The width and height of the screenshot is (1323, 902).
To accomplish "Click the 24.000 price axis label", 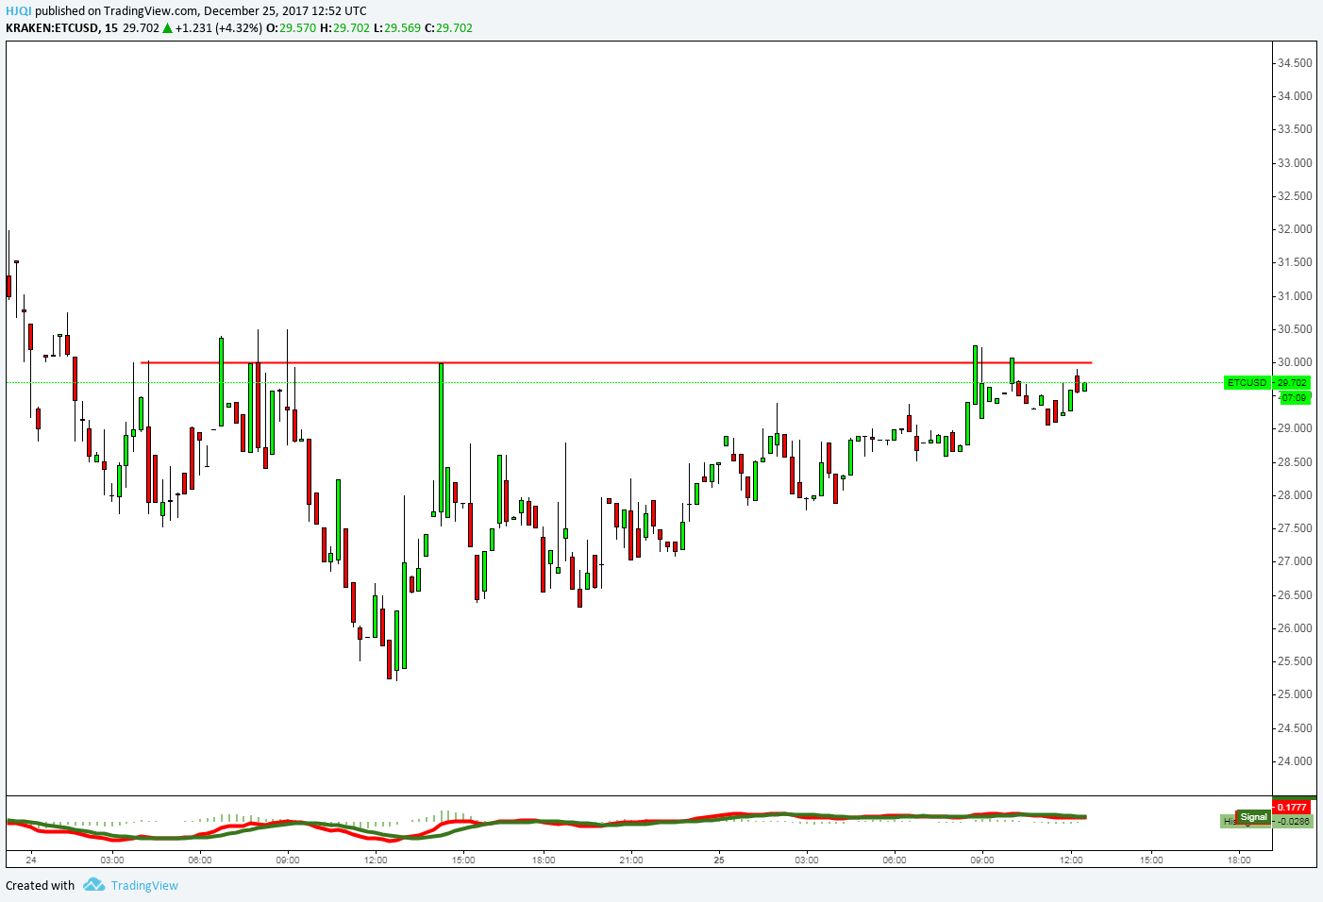I will (x=1294, y=761).
